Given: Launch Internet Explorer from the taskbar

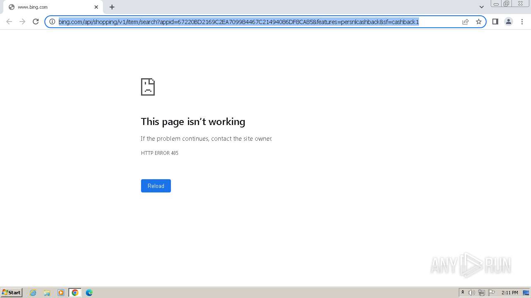Looking at the screenshot, I should pyautogui.click(x=33, y=293).
